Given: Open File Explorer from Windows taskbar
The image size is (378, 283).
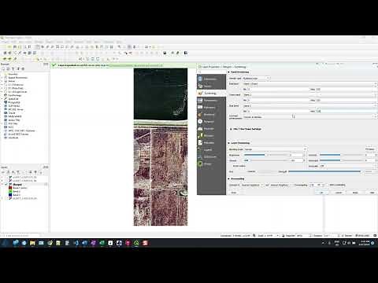Looking at the screenshot, I should [x=32, y=243].
